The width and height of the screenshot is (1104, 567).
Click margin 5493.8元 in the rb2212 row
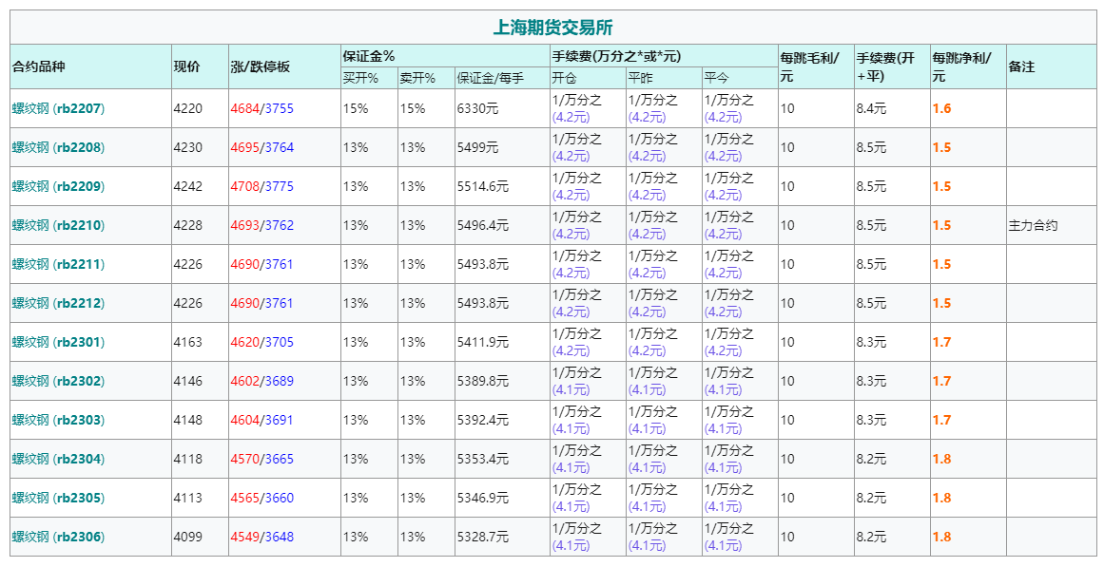click(483, 303)
